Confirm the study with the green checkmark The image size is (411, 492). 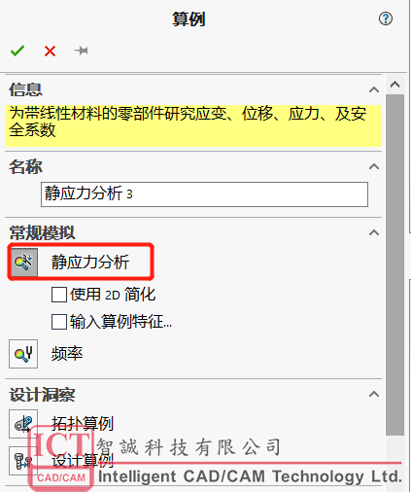tap(17, 51)
